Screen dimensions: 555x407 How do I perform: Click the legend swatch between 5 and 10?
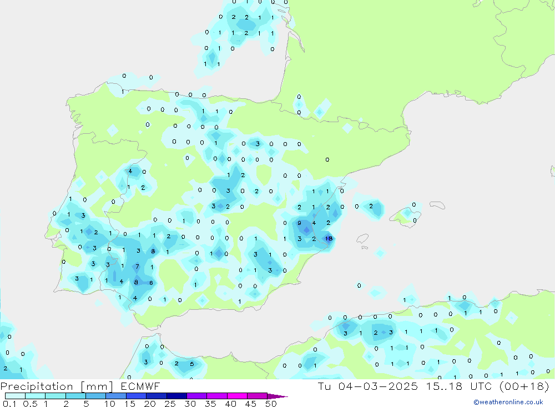tap(96, 396)
